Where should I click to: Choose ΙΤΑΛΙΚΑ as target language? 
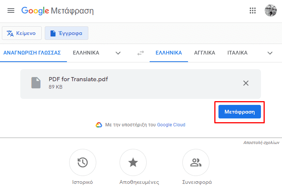click(x=237, y=53)
